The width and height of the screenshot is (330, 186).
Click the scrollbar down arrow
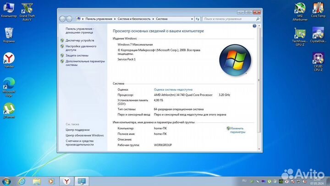(x=259, y=149)
